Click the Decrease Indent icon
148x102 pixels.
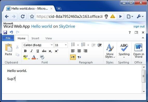pyautogui.click(x=93, y=45)
